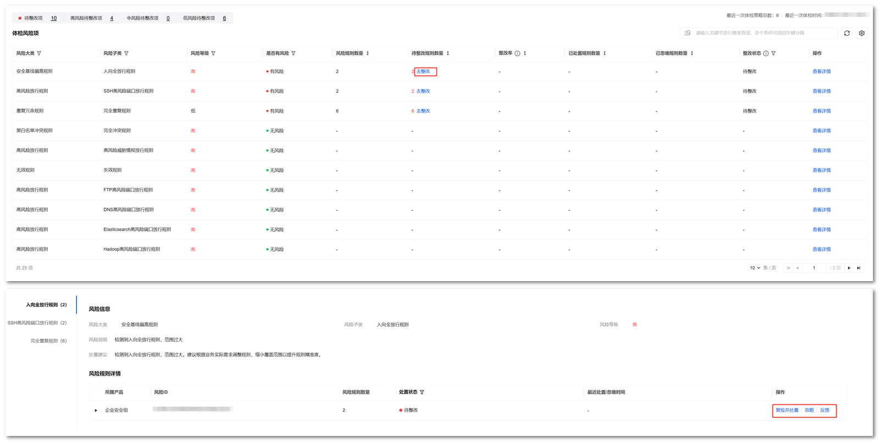View details of FTP高风险端口放行规则
879x442 pixels.
pyautogui.click(x=822, y=190)
